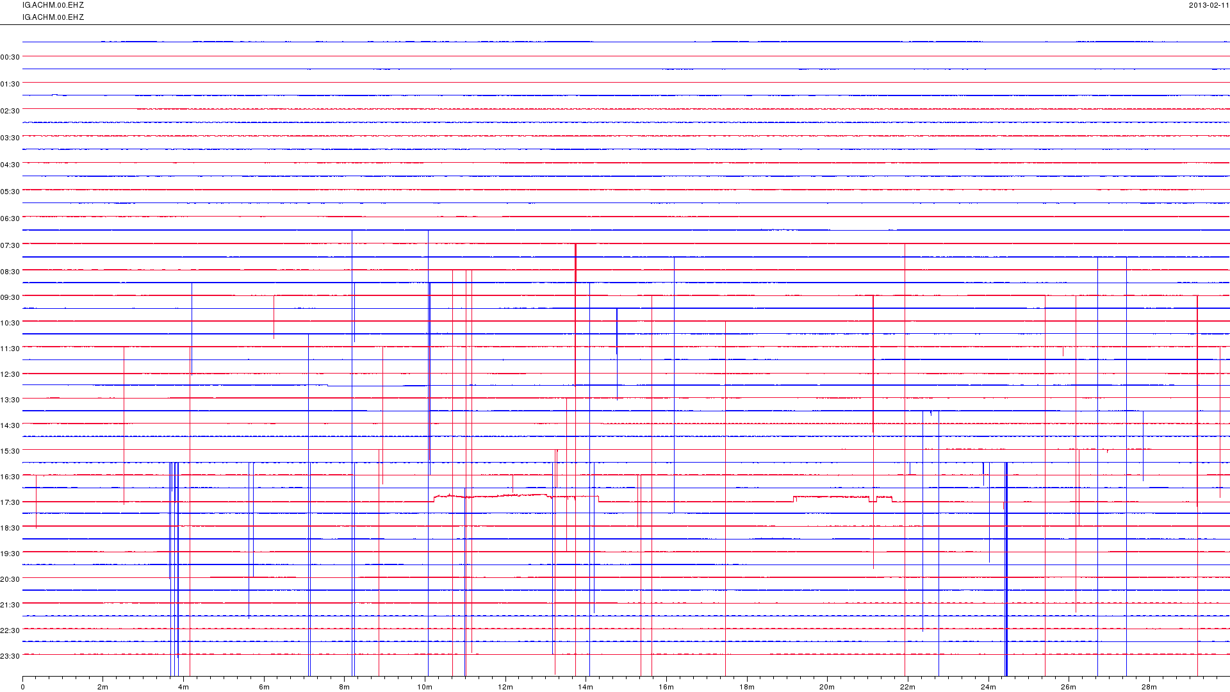Viewport: 1230px width, 692px height.
Task: Click the 2m axis tick label
Action: 103,687
